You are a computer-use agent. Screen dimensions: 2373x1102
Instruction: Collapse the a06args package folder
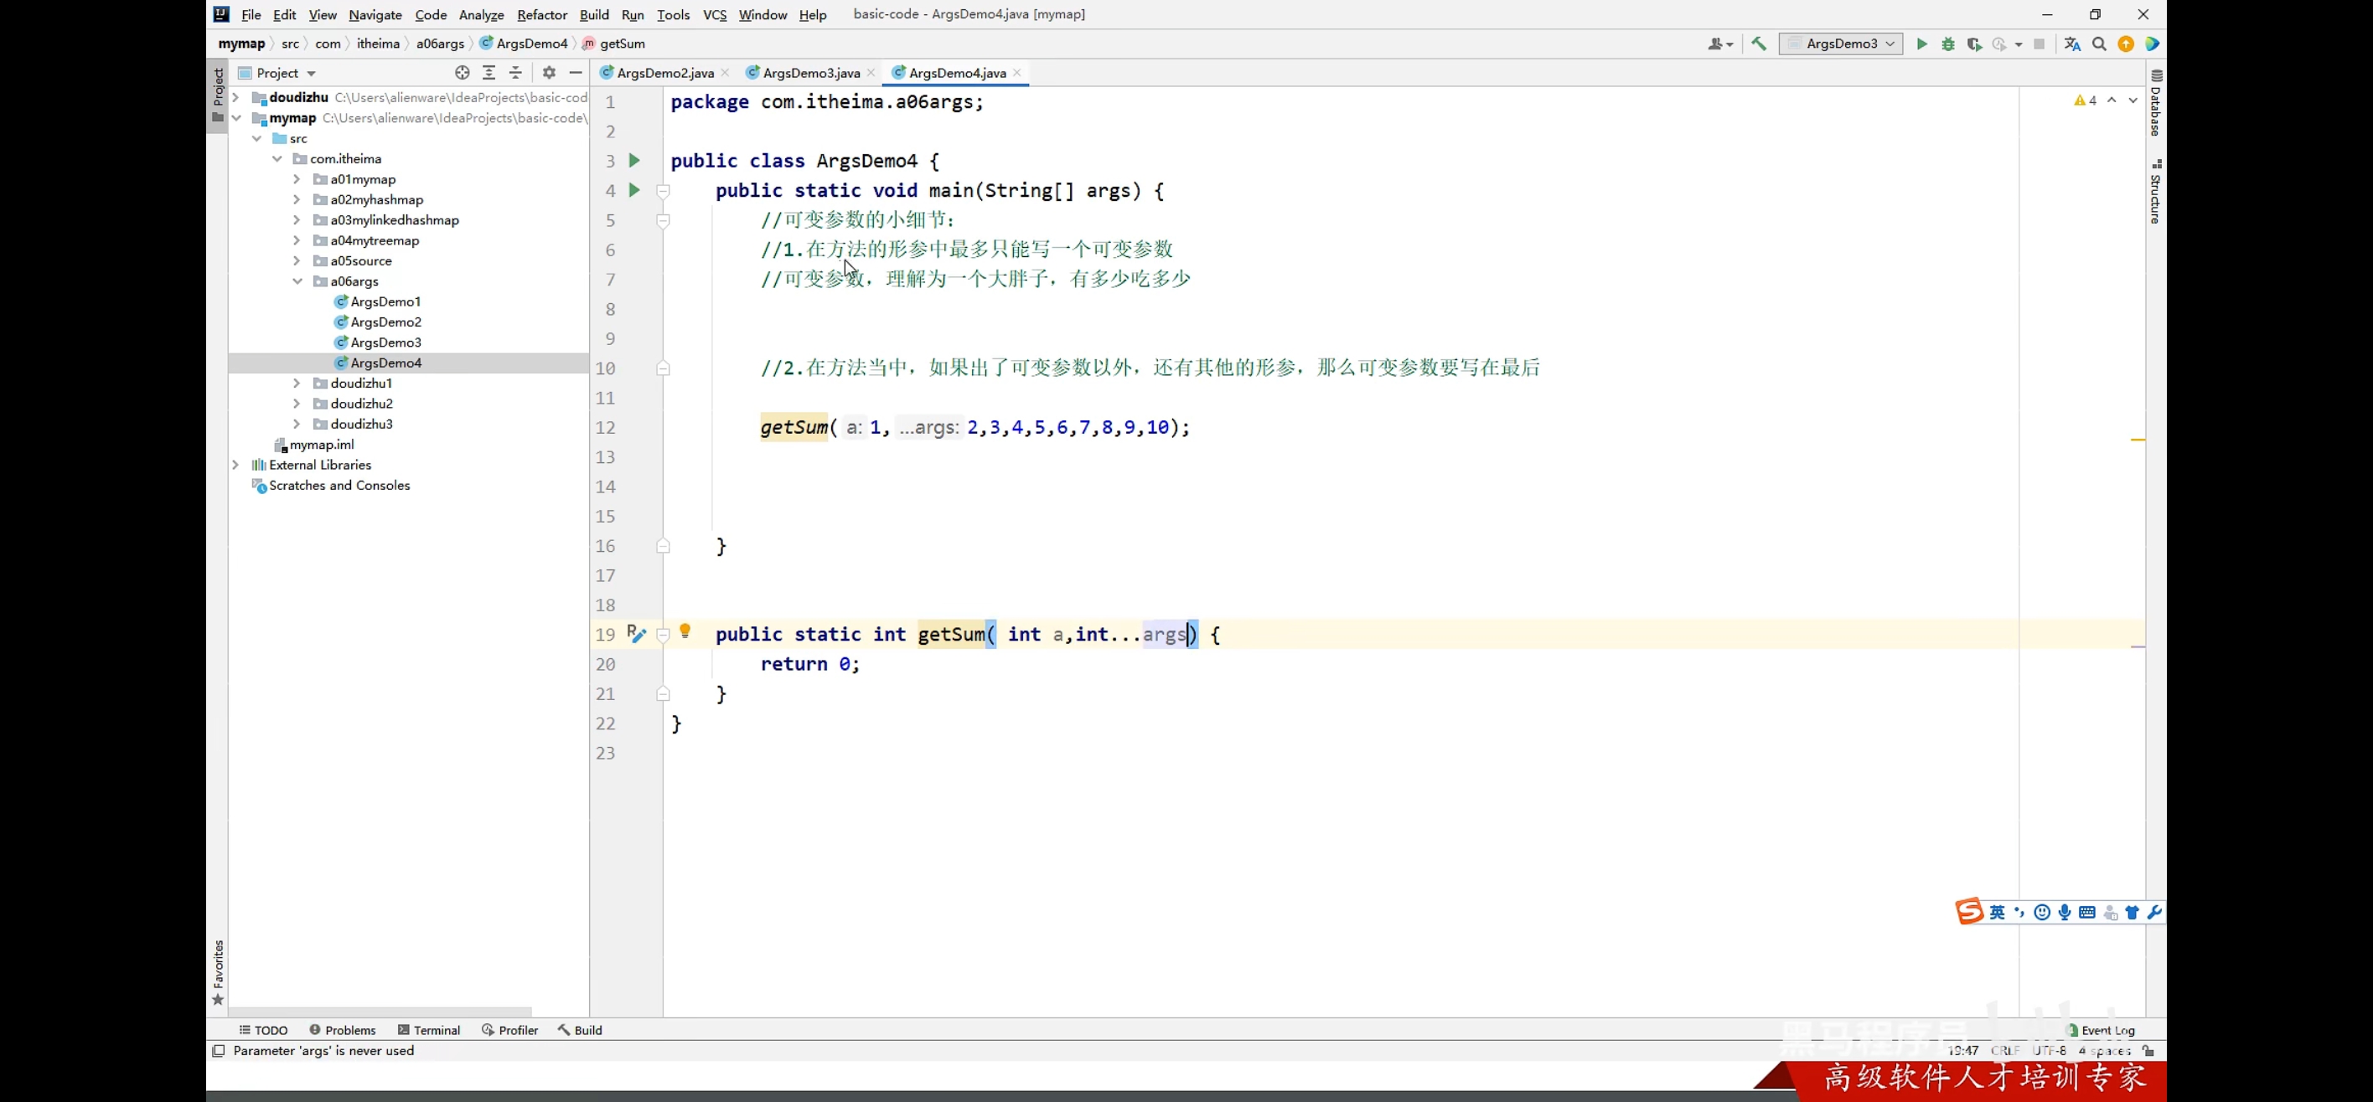297,281
